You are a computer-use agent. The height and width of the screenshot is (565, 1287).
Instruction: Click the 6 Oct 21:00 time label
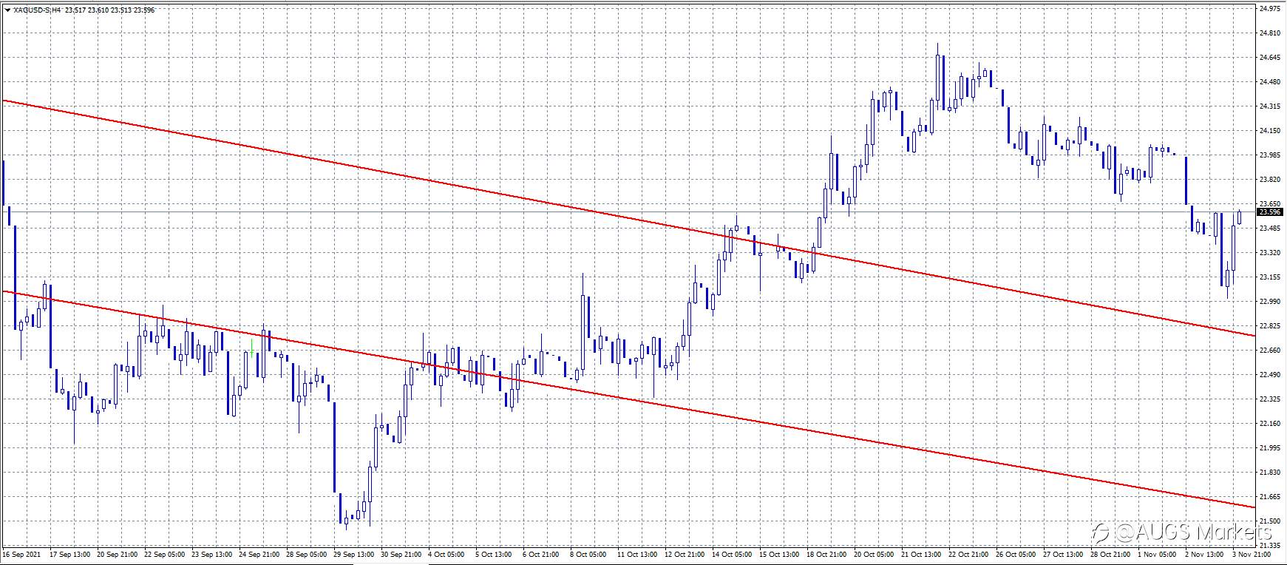click(x=542, y=554)
